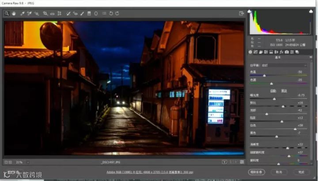Switch to the Tone Curve panel tab

256,52
